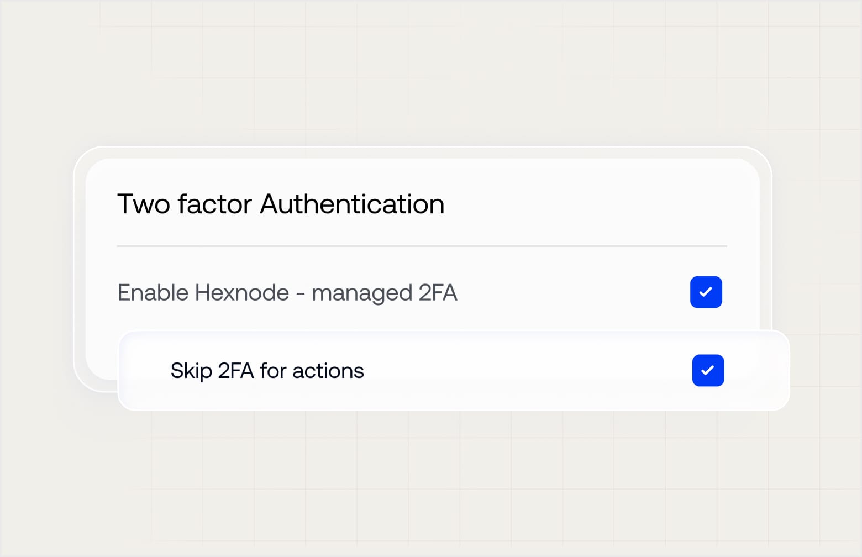Click the 'Two factor Authentication' heading

281,204
